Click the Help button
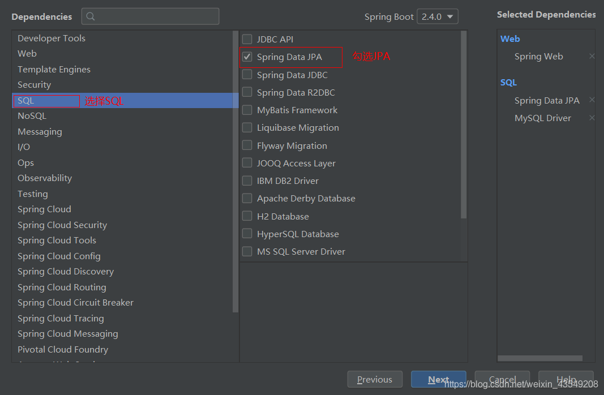This screenshot has width=604, height=395. click(566, 380)
